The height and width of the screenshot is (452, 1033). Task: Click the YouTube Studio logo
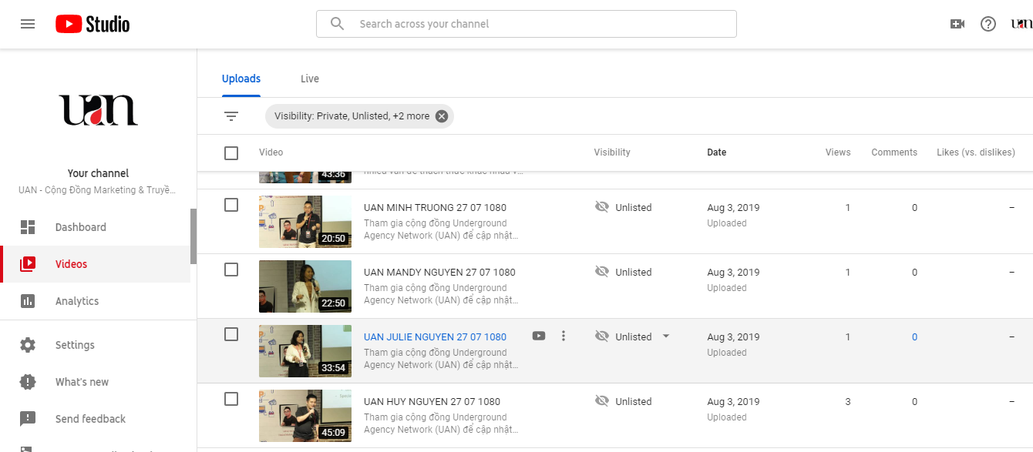93,24
